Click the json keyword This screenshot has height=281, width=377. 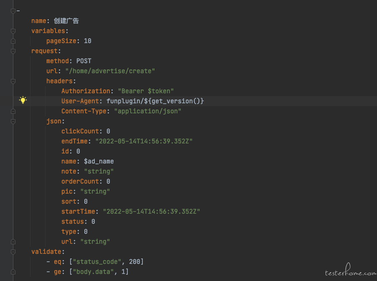pos(54,121)
